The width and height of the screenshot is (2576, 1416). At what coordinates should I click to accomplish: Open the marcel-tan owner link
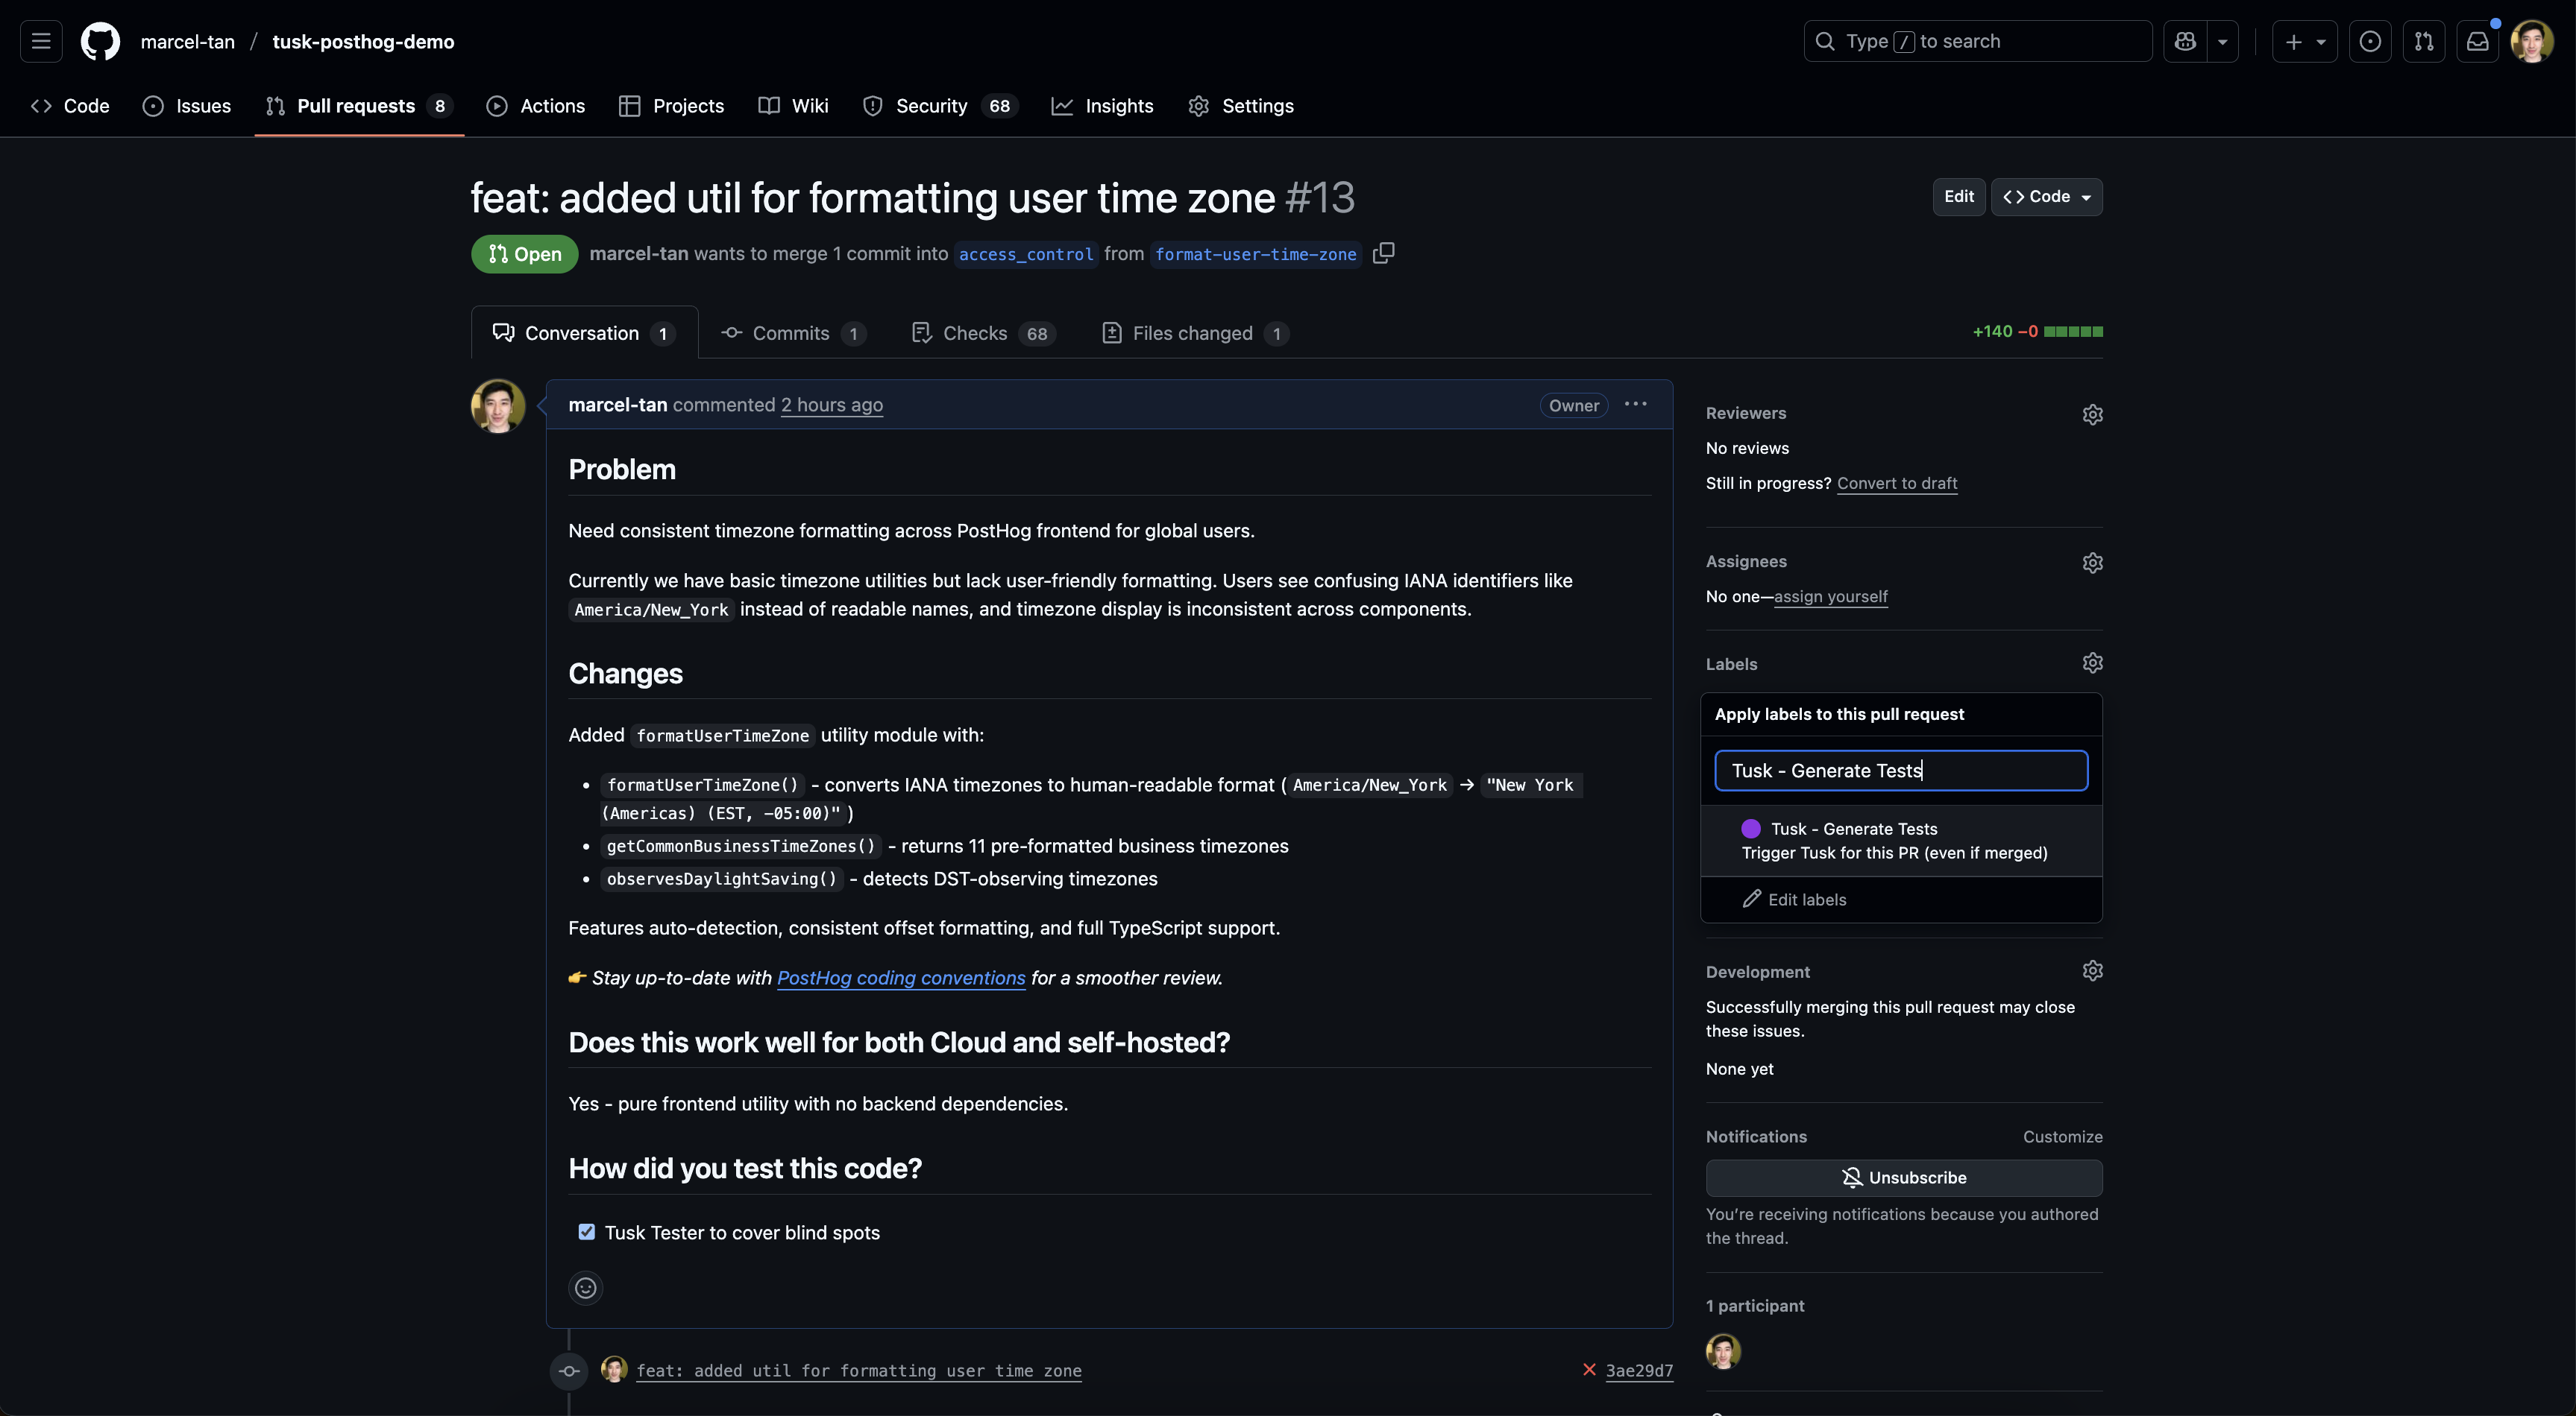(x=187, y=41)
